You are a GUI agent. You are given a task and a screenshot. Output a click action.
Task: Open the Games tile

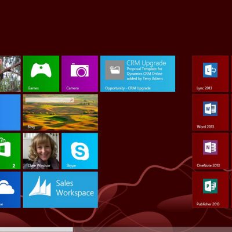click(41, 74)
